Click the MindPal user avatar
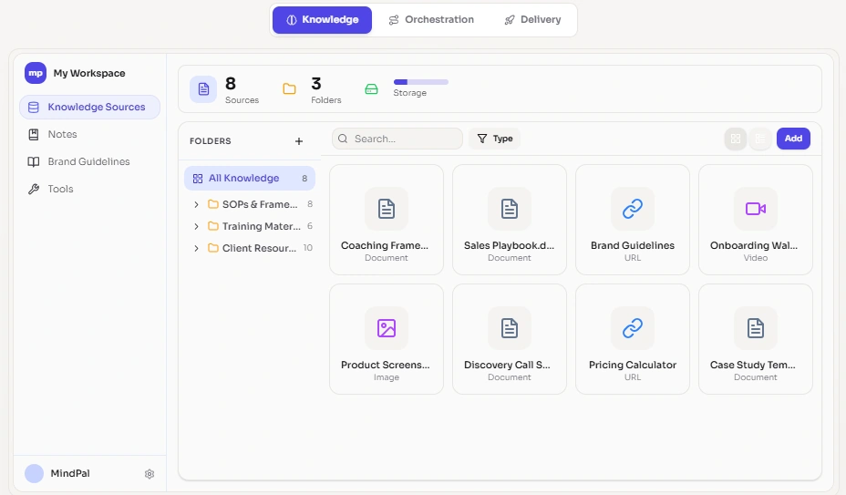846x495 pixels. coord(34,473)
